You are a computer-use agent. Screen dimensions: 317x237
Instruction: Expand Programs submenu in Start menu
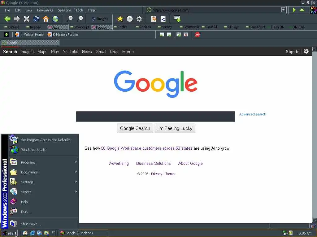[x=43, y=162]
